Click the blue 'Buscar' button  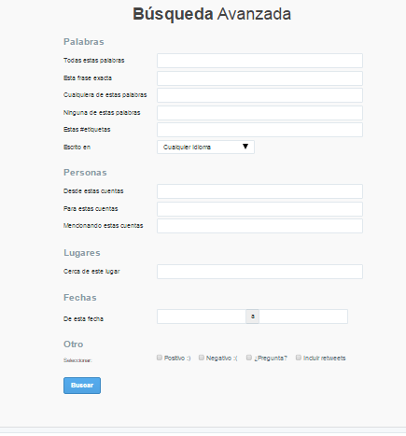click(82, 386)
